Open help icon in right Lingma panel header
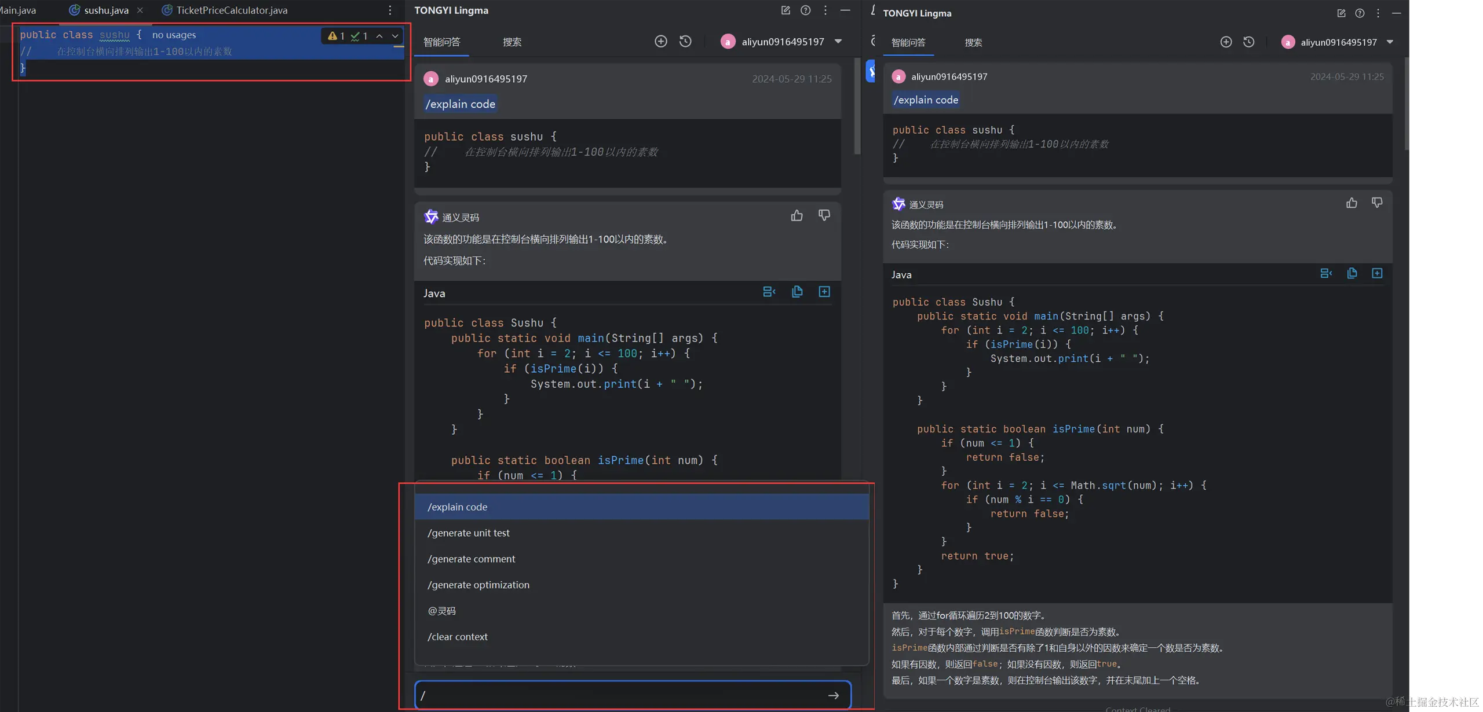 [1360, 13]
